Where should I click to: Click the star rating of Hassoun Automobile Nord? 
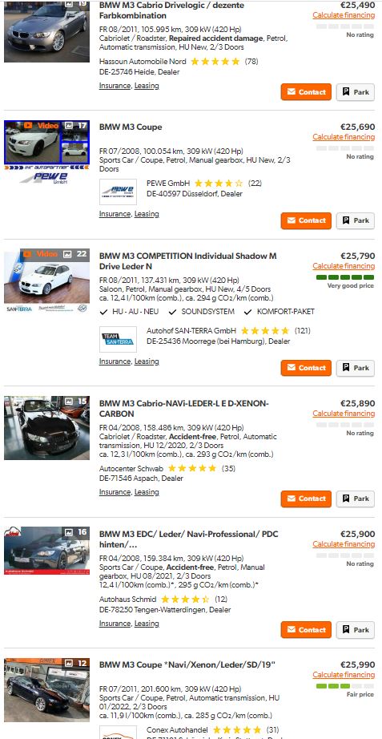215,61
